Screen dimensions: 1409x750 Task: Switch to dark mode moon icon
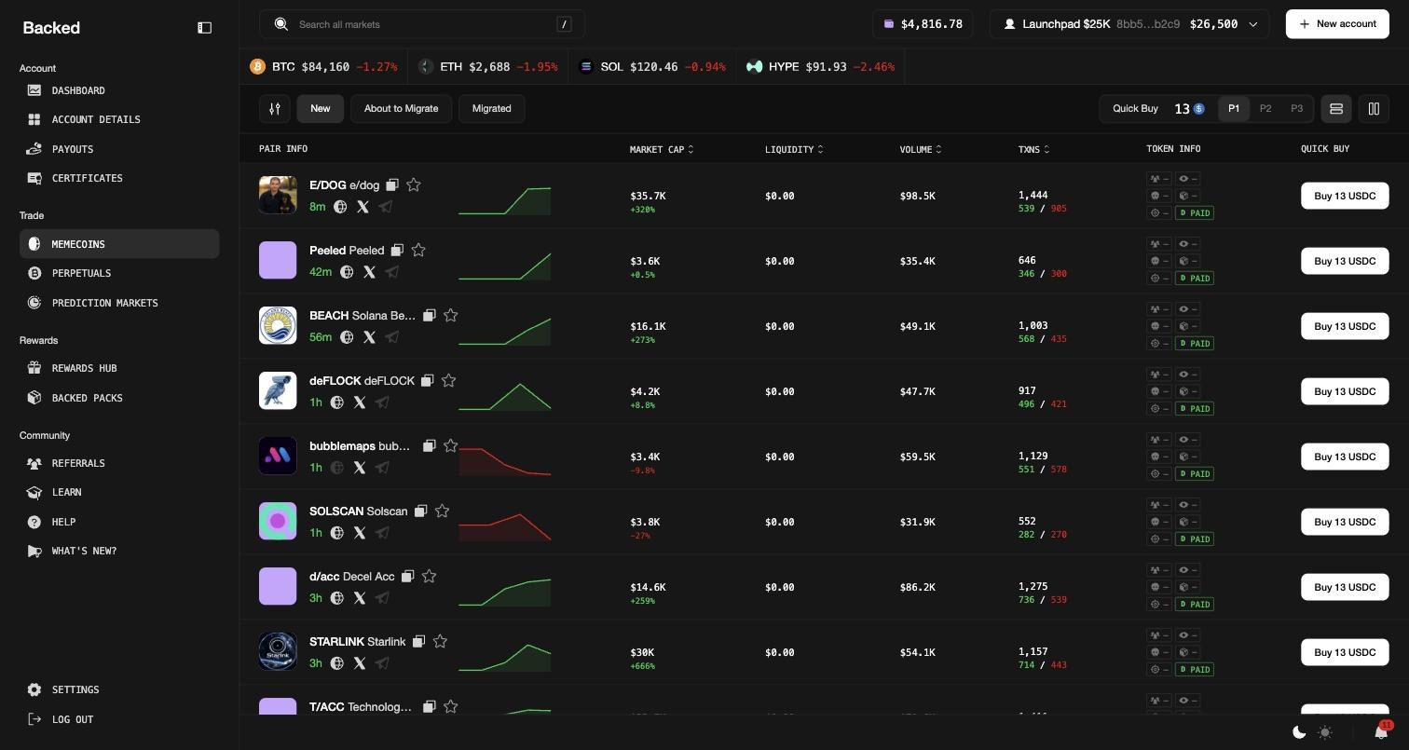pyautogui.click(x=1299, y=732)
